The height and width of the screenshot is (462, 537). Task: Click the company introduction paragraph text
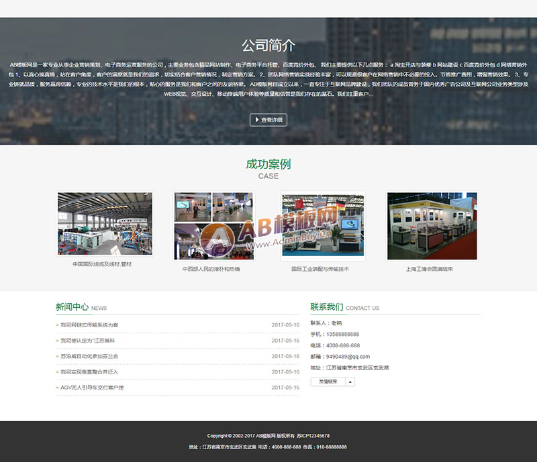(268, 79)
